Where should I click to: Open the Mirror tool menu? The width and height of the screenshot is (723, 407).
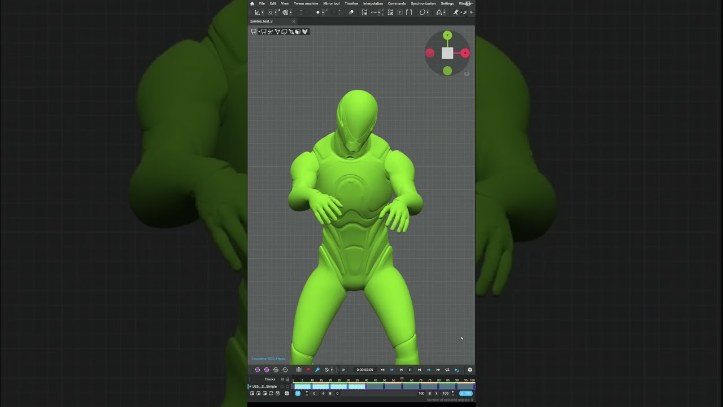tap(332, 3)
